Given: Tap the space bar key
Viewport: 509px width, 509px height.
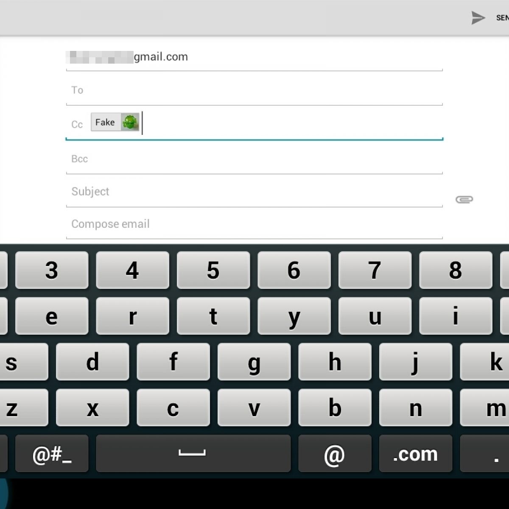Looking at the screenshot, I should coord(193,454).
